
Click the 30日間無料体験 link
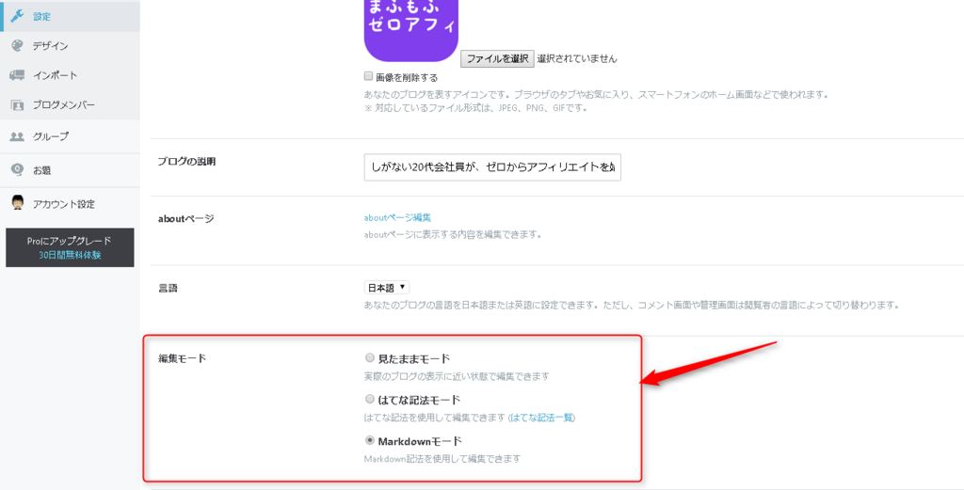(70, 255)
